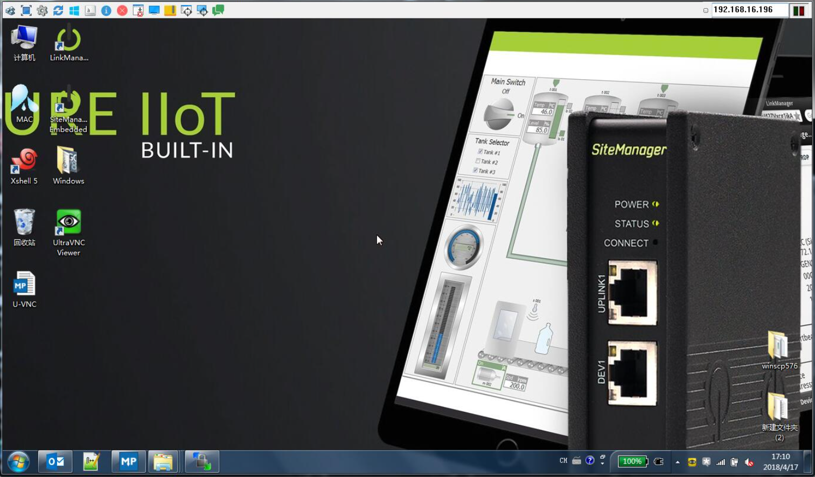The image size is (815, 477).
Task: Click the 192.168.16.196 address field
Action: click(x=750, y=10)
